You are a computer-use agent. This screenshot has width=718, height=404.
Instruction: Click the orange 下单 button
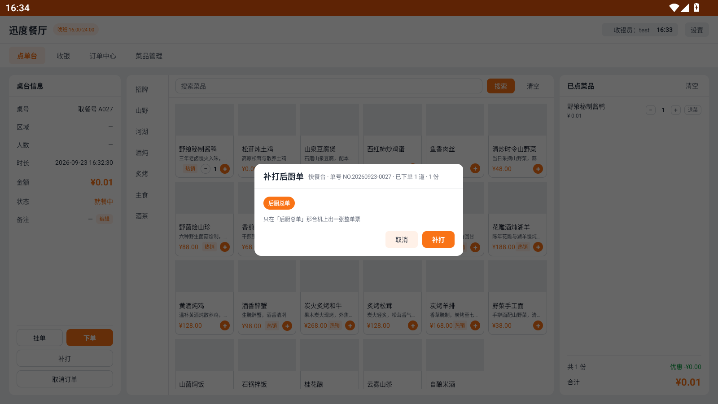click(90, 338)
